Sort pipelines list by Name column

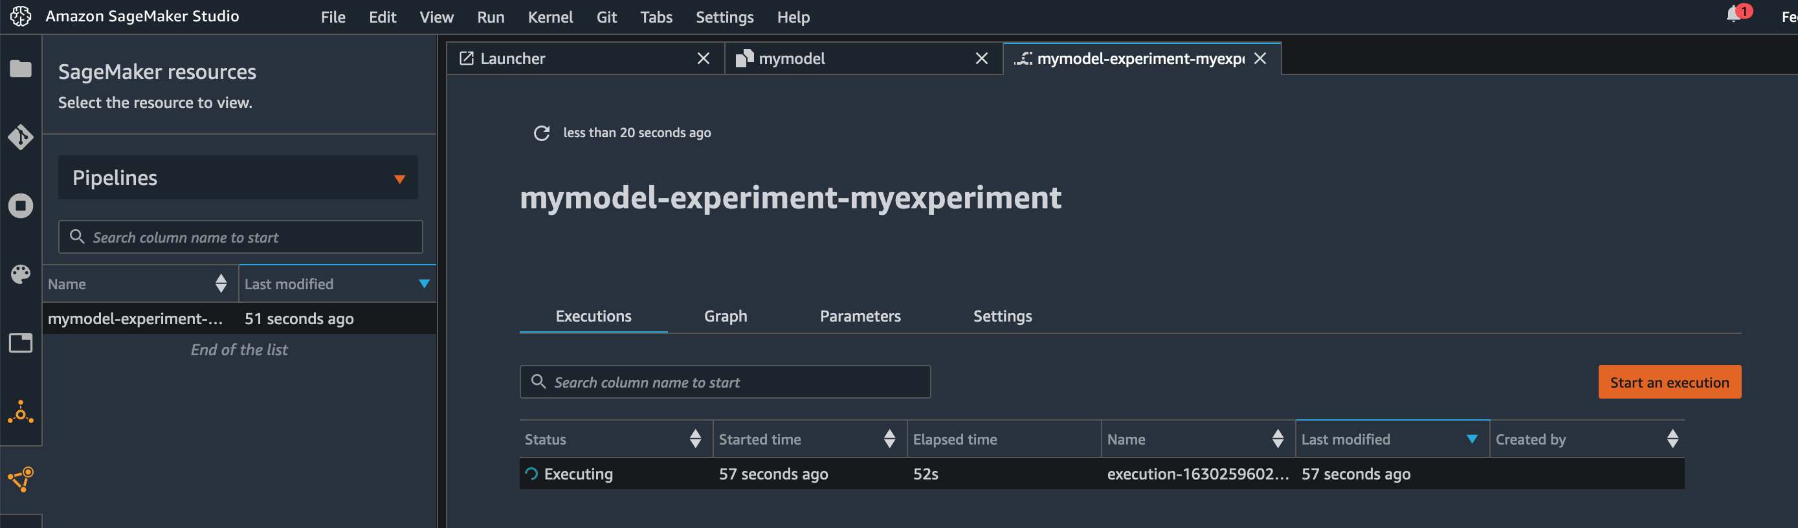point(221,283)
